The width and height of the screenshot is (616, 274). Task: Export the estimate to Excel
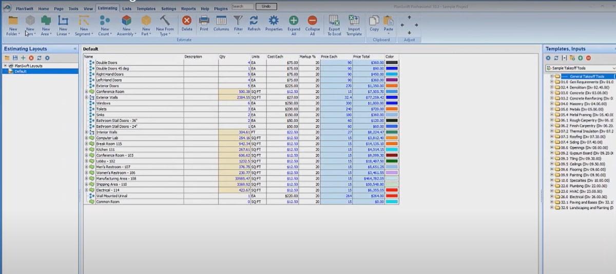point(334,21)
